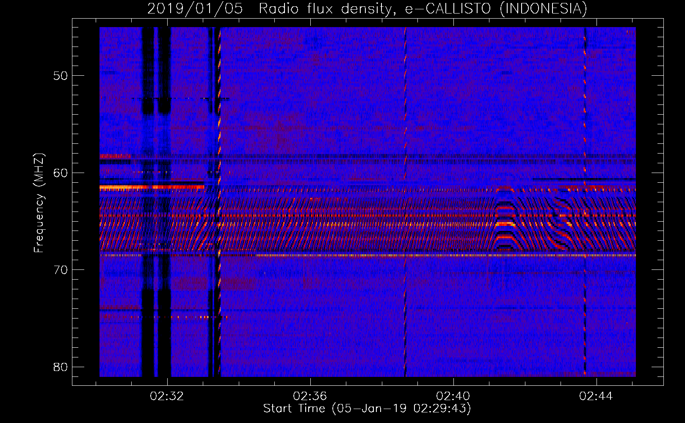Click the 02:44 time tick label
The image size is (685, 423).
596,396
